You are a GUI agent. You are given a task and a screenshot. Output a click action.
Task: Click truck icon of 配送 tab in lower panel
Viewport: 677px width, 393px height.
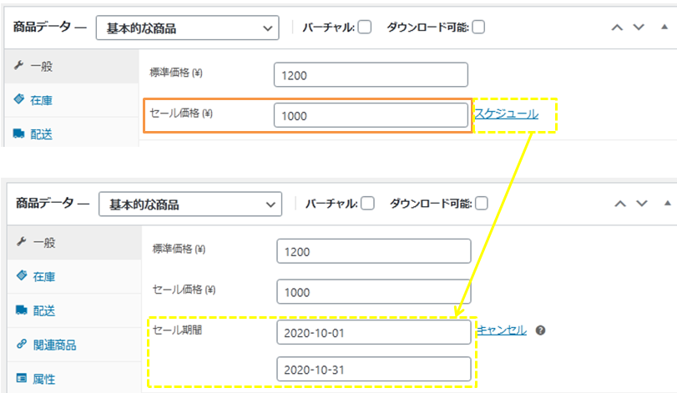click(x=22, y=310)
